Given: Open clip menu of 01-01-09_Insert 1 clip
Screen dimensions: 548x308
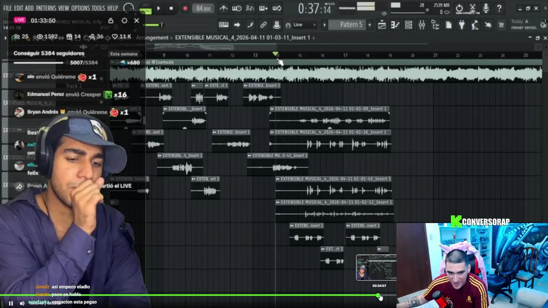Looking at the screenshot, I should click(x=272, y=109).
